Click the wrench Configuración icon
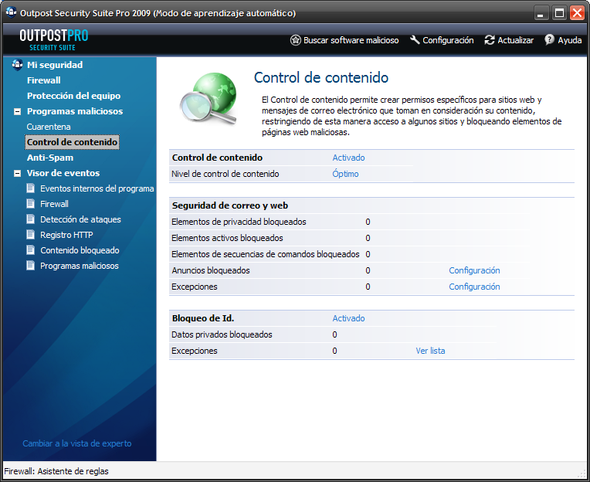 pyautogui.click(x=415, y=39)
